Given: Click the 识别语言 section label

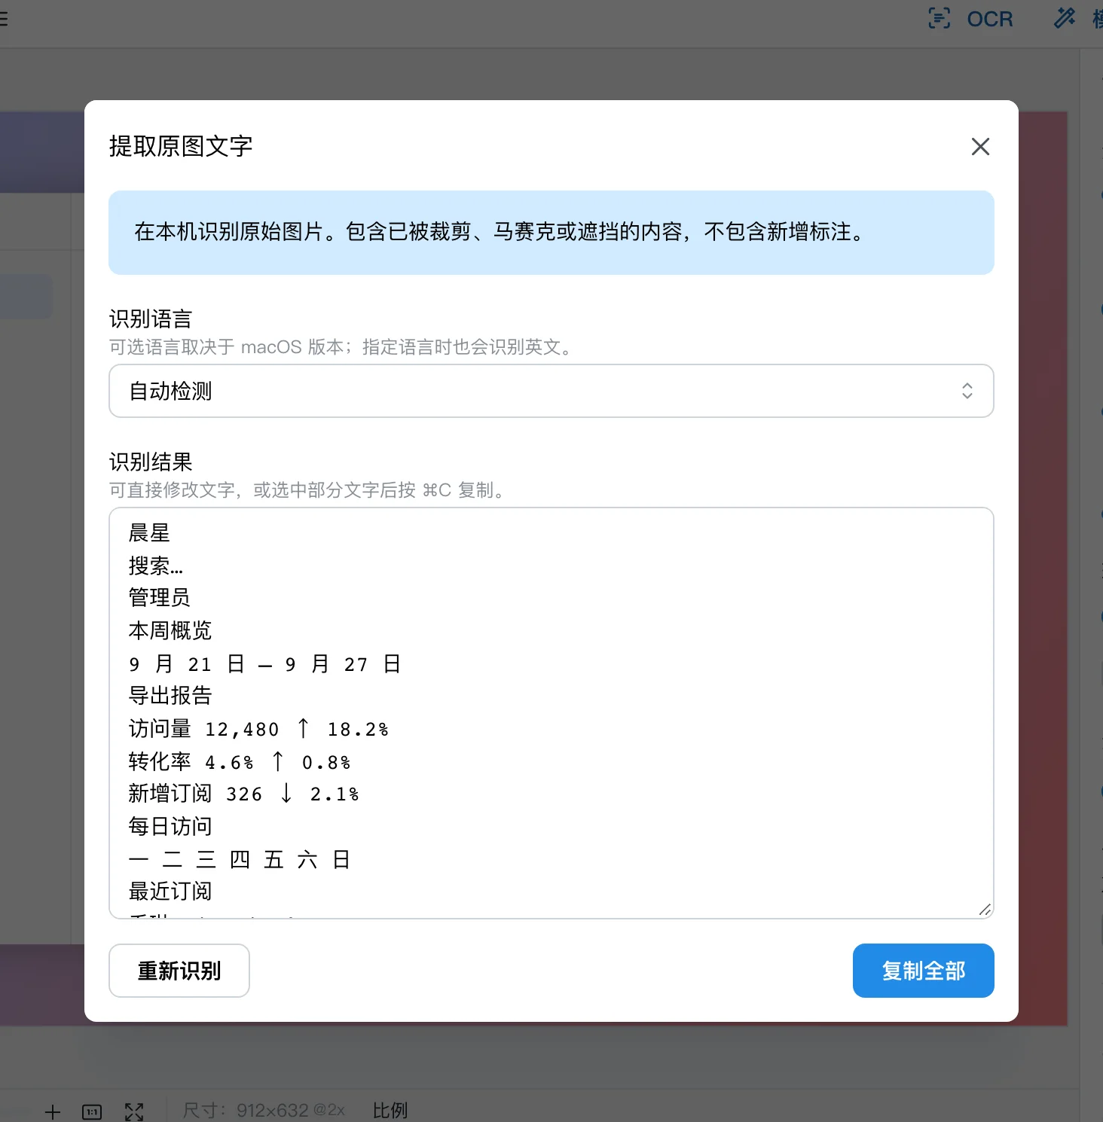Looking at the screenshot, I should tap(151, 319).
